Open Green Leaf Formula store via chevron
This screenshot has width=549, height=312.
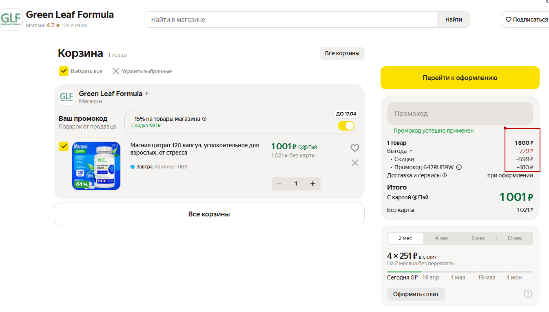click(x=146, y=94)
